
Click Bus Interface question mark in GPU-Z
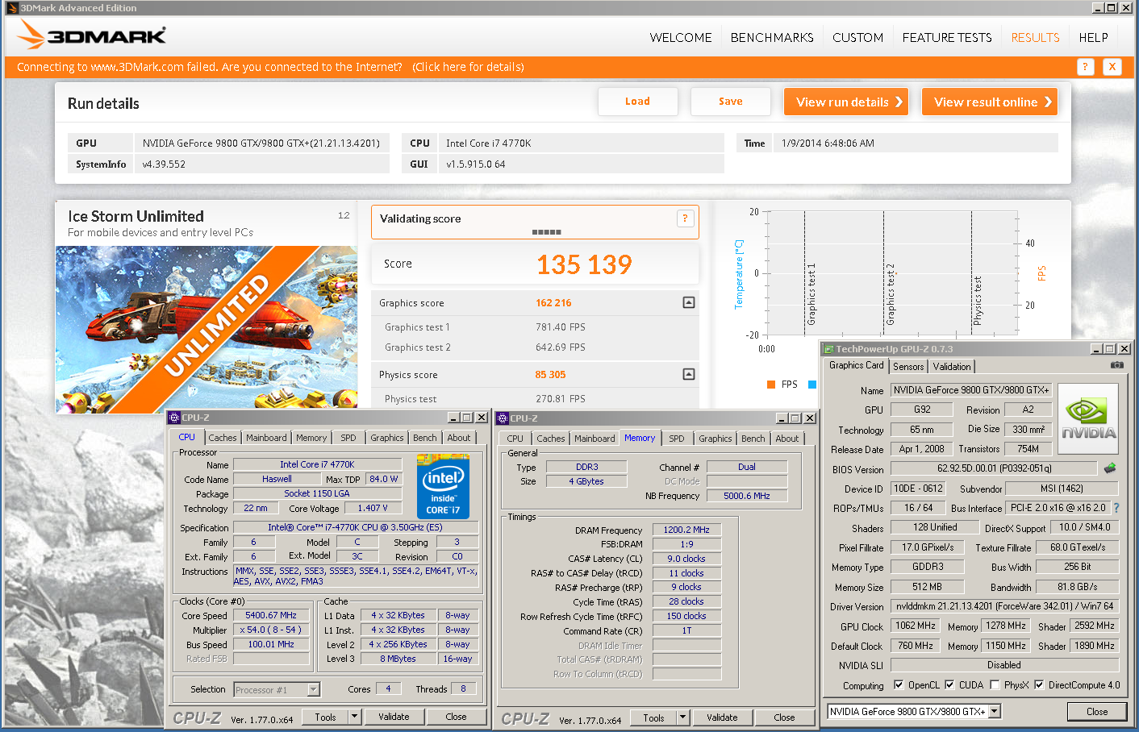tap(1116, 508)
